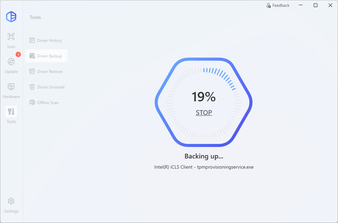The image size is (338, 223).
Task: Maximize the Driver Easy window
Action: [x=315, y=5]
